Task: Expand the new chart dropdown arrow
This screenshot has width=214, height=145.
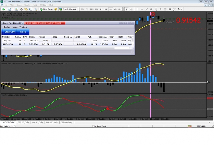Action: pos(6,9)
